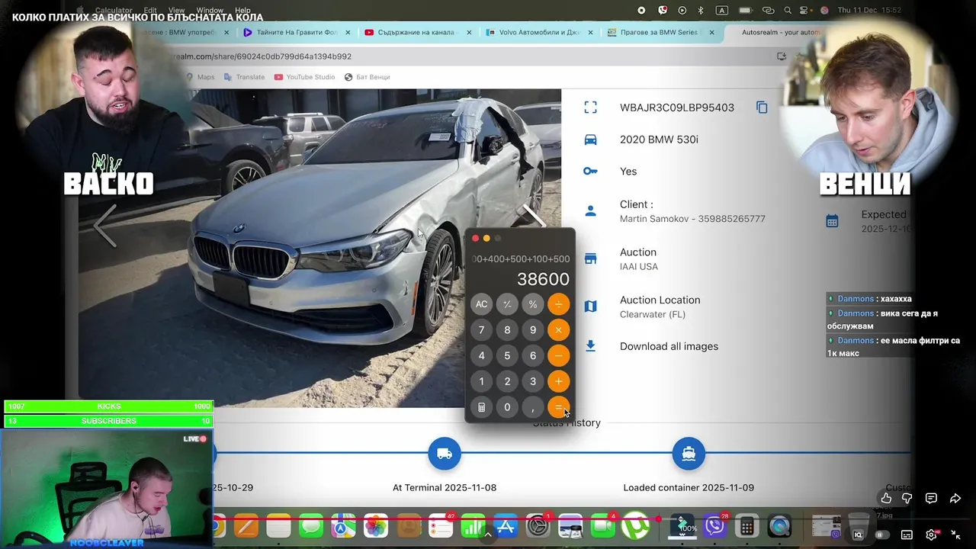The width and height of the screenshot is (976, 549).
Task: Click the main damaged BMW photo
Action: pos(320,249)
